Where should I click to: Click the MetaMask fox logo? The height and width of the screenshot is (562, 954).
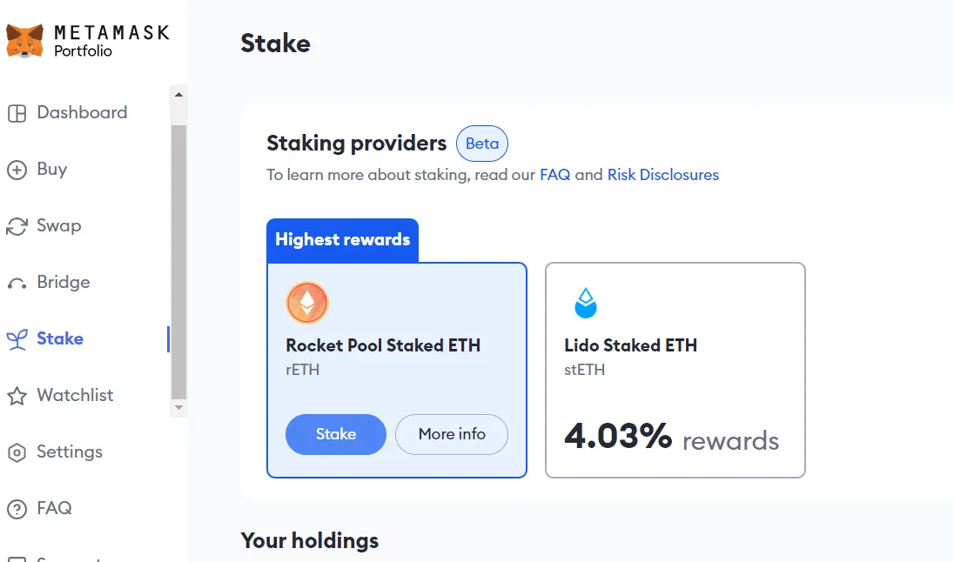tap(25, 41)
